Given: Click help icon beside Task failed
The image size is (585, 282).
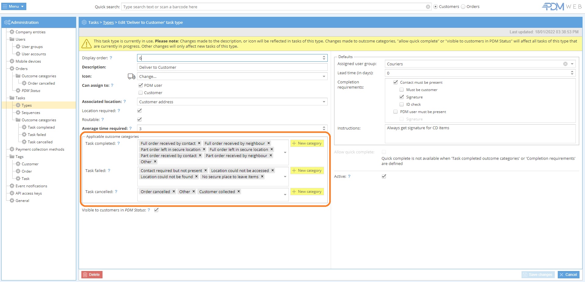Looking at the screenshot, I should [x=109, y=170].
